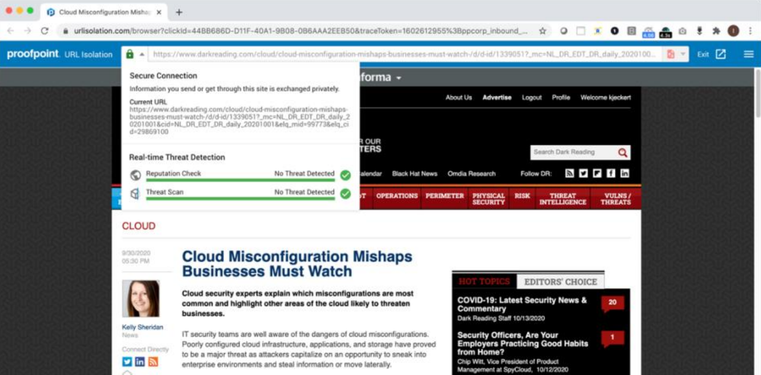761x375 pixels.
Task: Open Kelly Sheridan author link
Action: click(x=142, y=327)
